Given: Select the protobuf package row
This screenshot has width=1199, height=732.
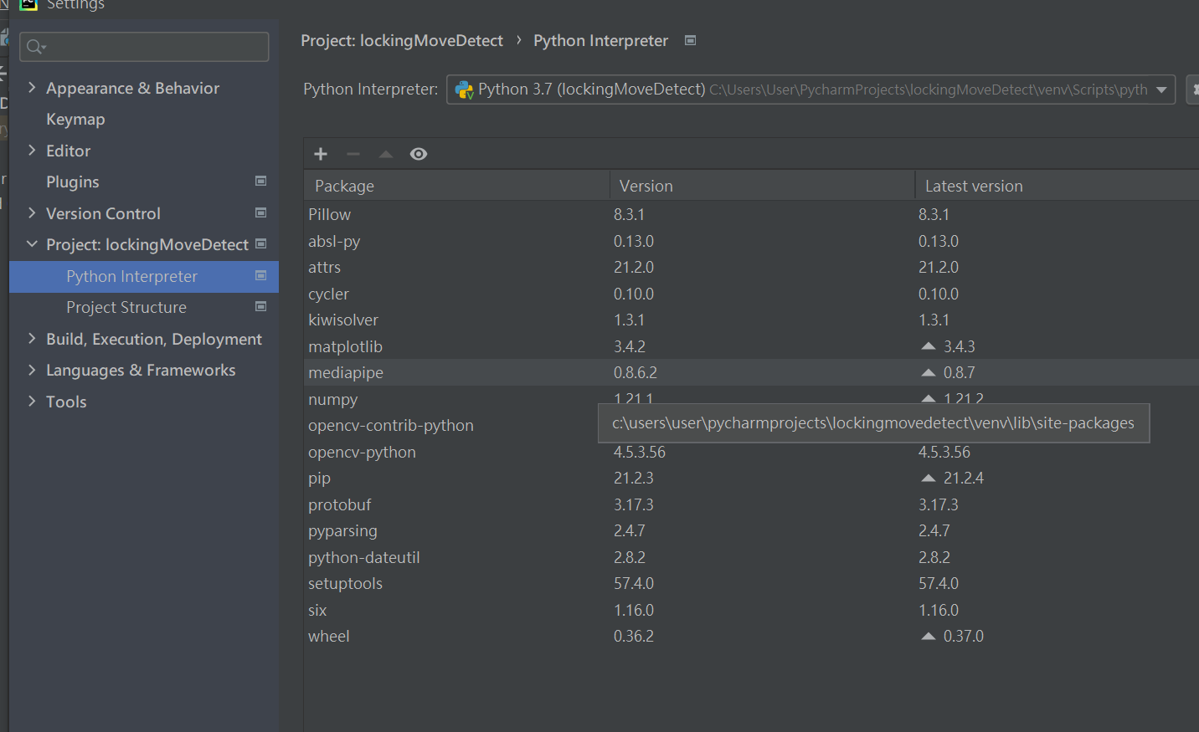Looking at the screenshot, I should [x=752, y=504].
